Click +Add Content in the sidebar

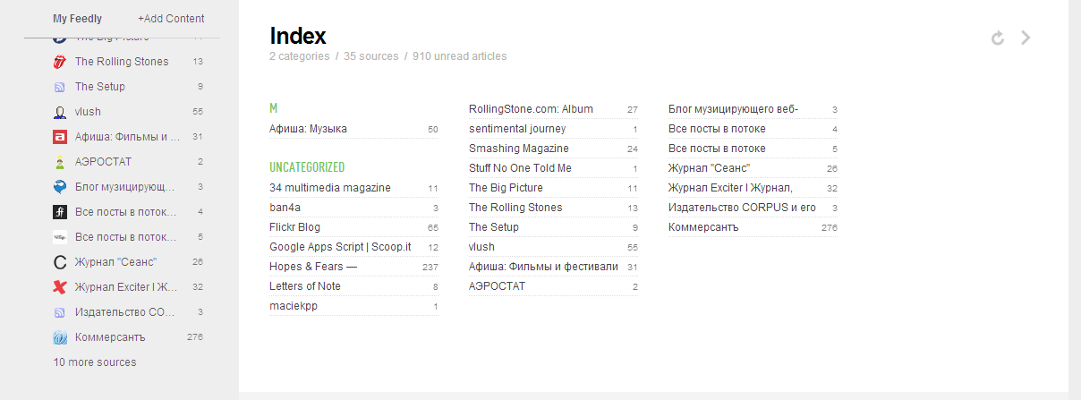click(x=171, y=18)
